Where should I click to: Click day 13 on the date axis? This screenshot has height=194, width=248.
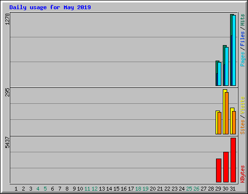[102, 189]
